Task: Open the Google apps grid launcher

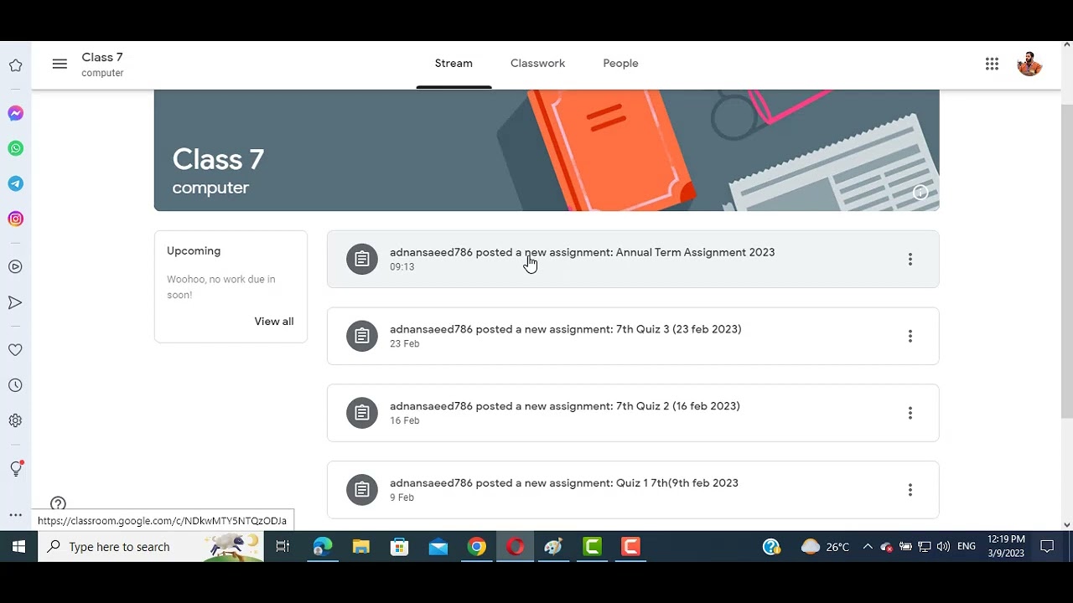Action: pyautogui.click(x=992, y=64)
